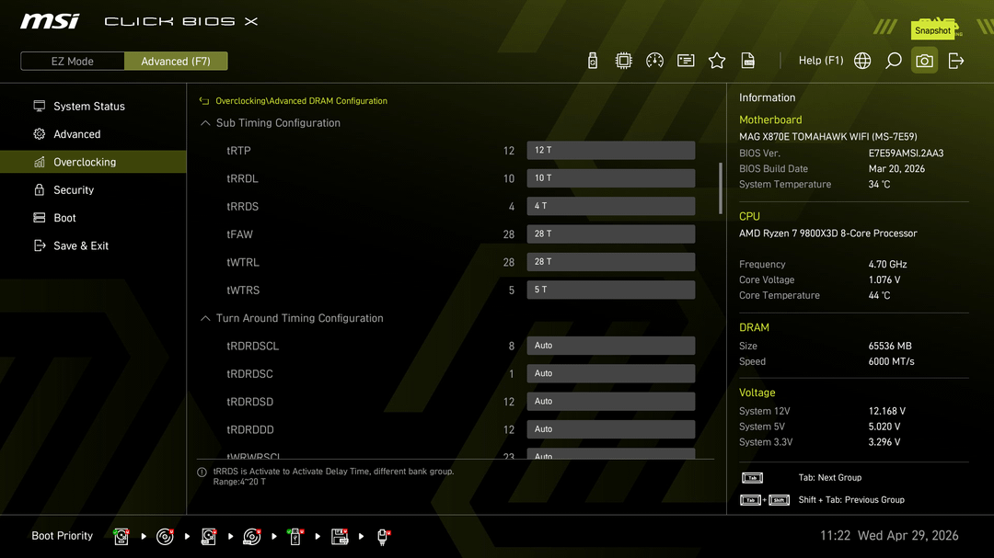Click the speedometer gauge icon
The width and height of the screenshot is (994, 558).
tap(655, 61)
